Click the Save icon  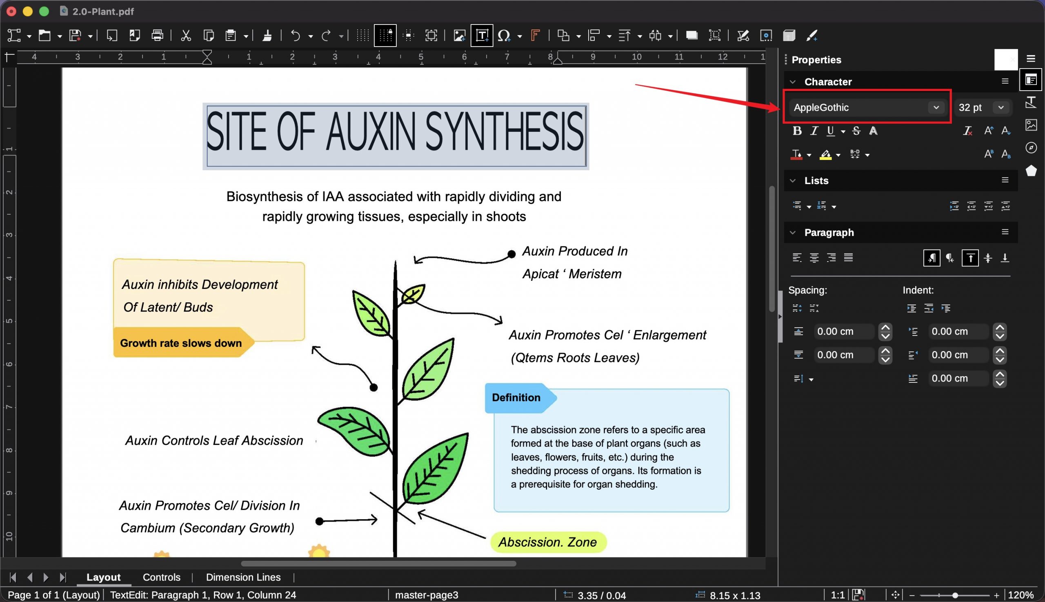[75, 36]
